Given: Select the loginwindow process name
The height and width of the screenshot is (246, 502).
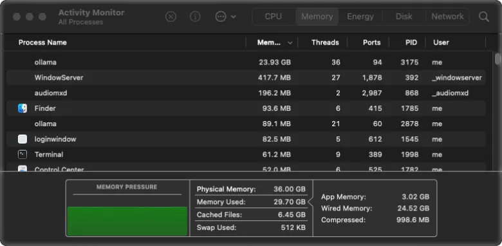Looking at the screenshot, I should 55,139.
